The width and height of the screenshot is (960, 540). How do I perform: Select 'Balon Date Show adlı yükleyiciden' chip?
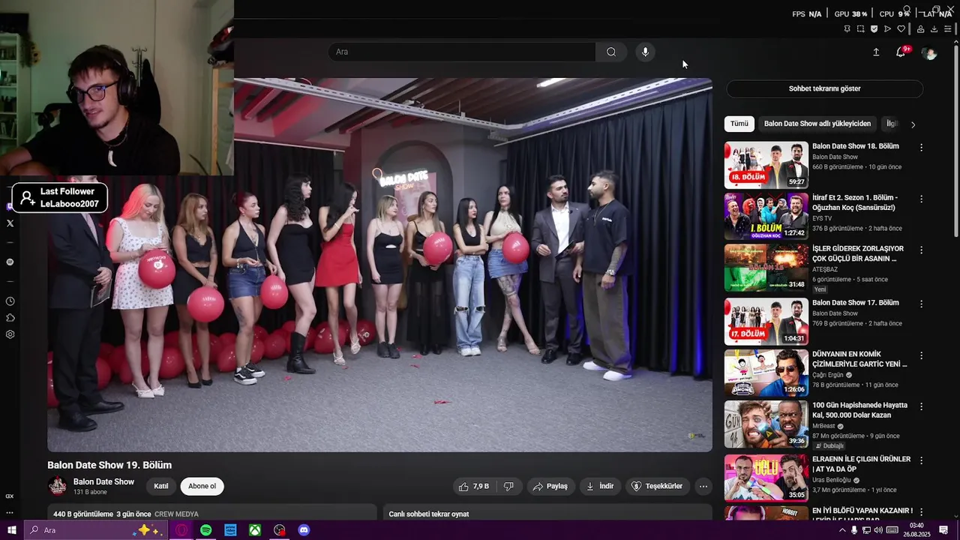click(x=817, y=124)
